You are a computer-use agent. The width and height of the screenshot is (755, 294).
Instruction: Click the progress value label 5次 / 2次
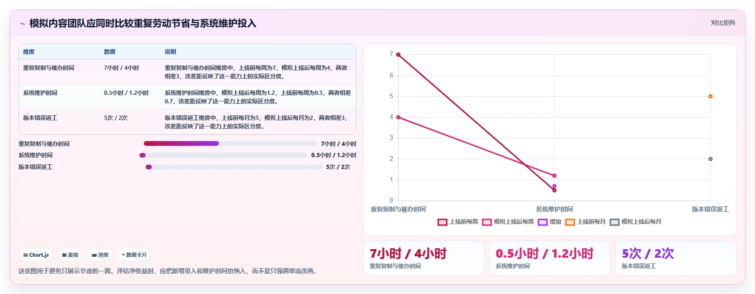coord(338,167)
